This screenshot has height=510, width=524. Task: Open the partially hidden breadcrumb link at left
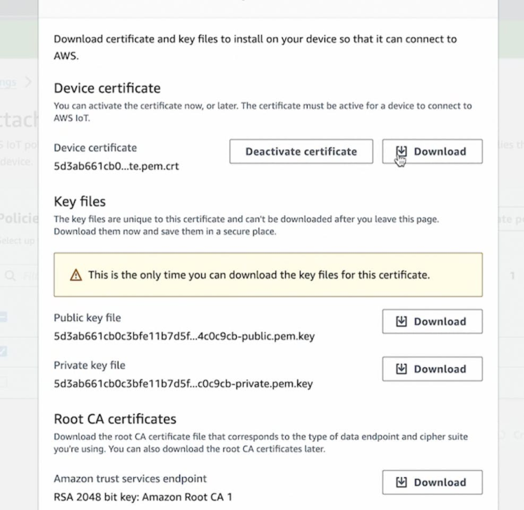[x=8, y=82]
